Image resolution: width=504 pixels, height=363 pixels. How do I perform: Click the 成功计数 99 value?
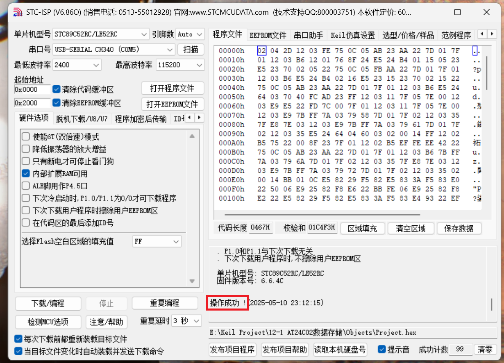460,349
